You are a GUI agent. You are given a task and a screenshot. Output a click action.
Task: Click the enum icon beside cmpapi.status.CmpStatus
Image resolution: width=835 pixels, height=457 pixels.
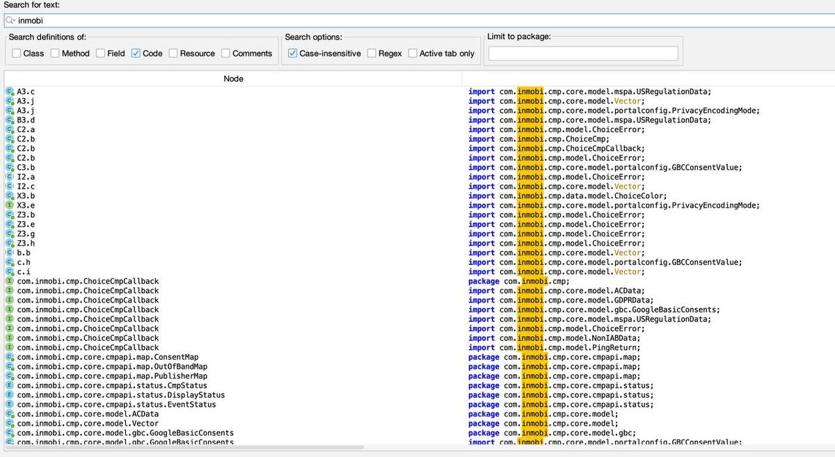click(10, 385)
